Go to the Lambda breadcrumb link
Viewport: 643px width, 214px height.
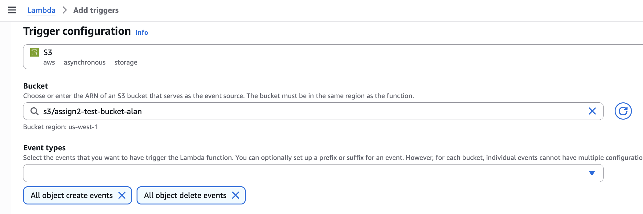[x=41, y=10]
